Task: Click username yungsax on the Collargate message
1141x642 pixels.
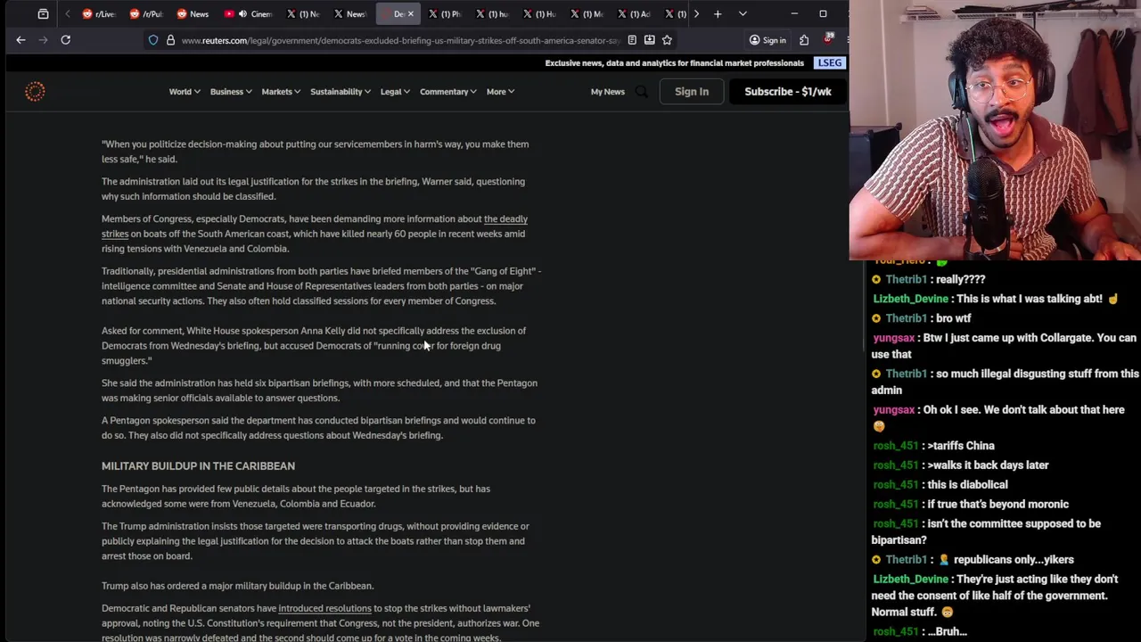Action: pos(894,338)
